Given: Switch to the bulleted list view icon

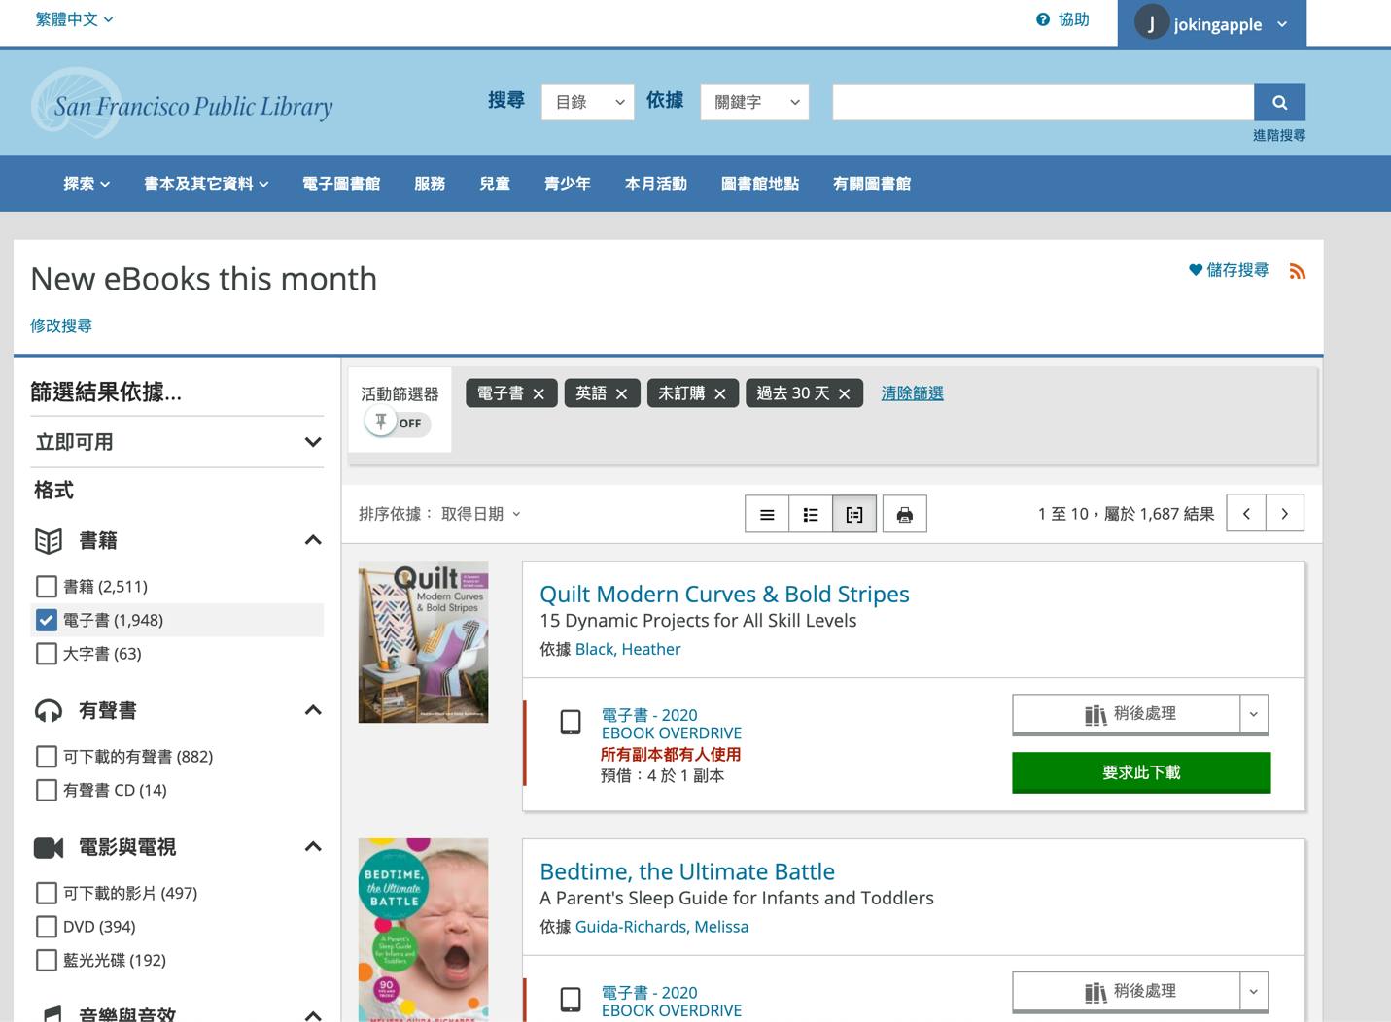Looking at the screenshot, I should [x=811, y=514].
